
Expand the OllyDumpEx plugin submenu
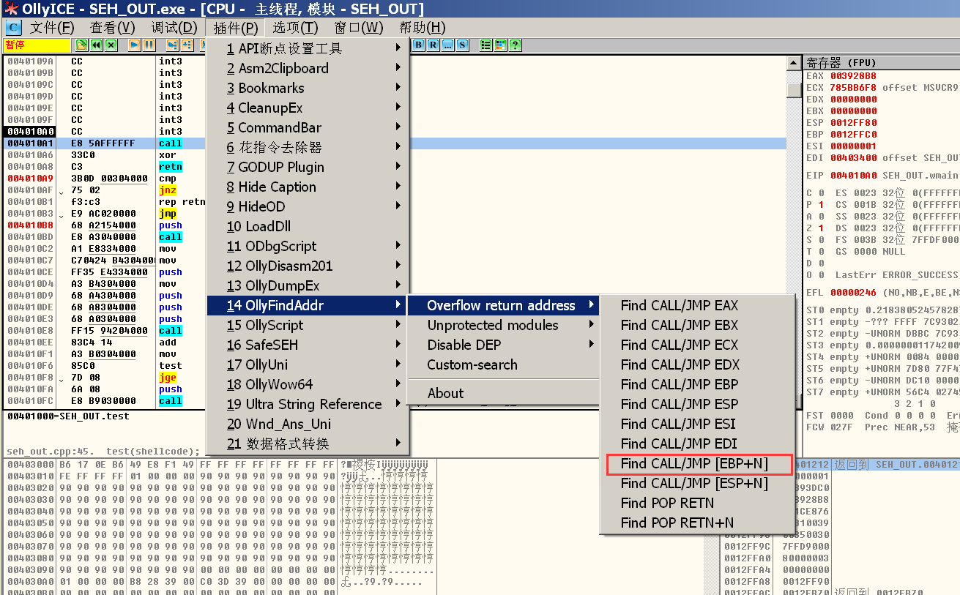pos(282,285)
